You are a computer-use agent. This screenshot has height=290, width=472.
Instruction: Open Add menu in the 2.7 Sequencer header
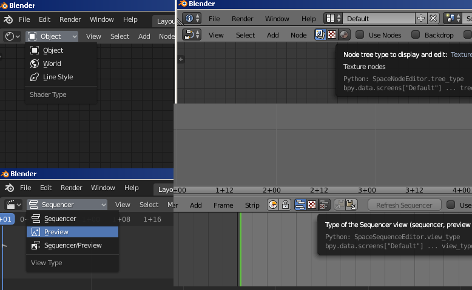196,205
